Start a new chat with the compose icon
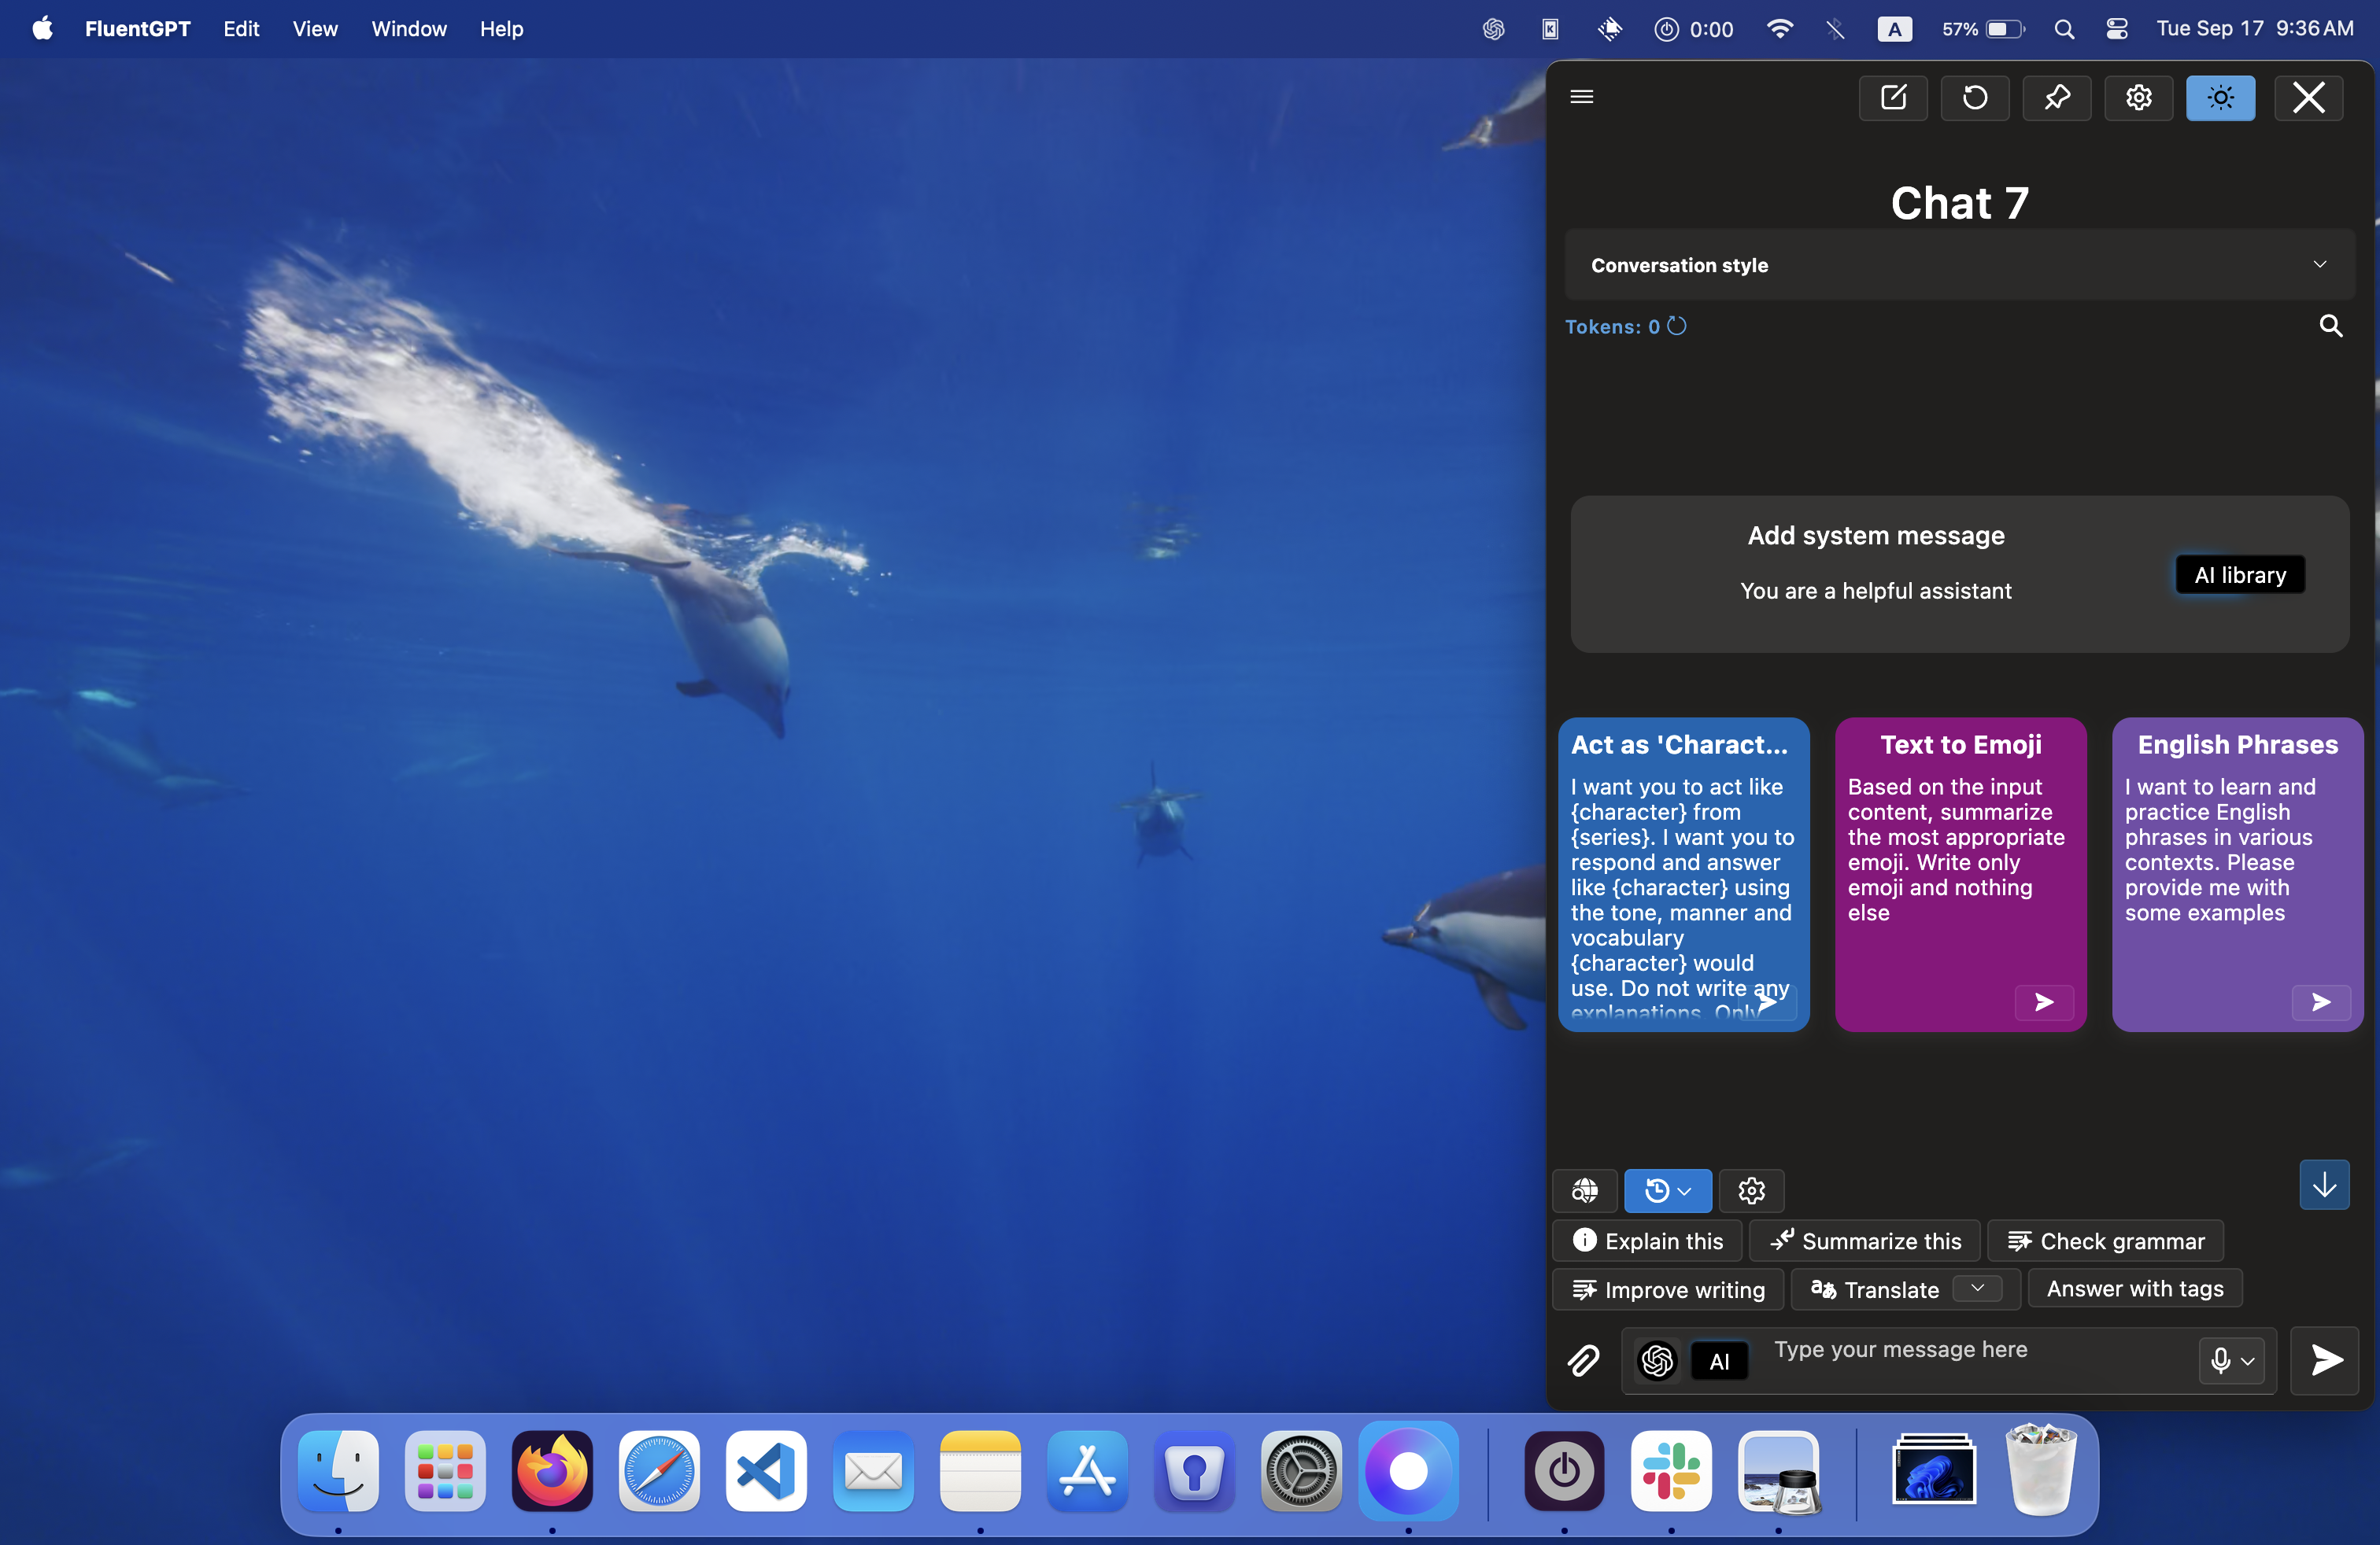This screenshot has height=1545, width=2380. (x=1893, y=98)
